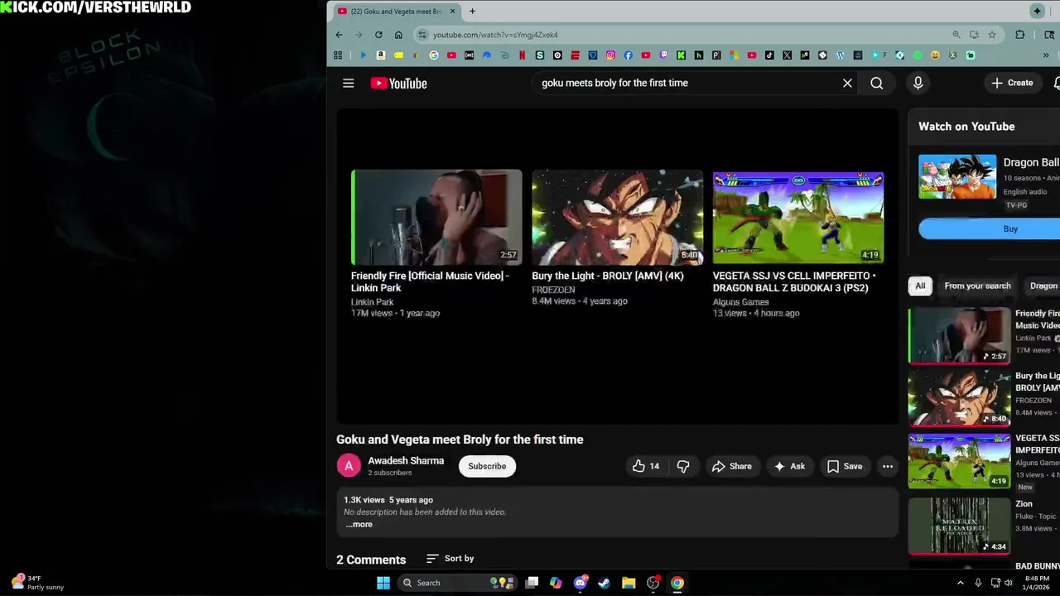Screen dimensions: 1060x596
Task: Expand the description with ...more
Action: (359, 524)
